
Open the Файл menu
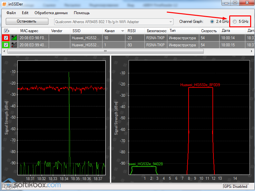[x=11, y=13]
